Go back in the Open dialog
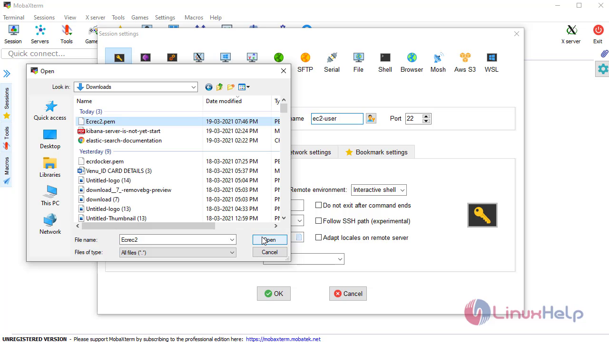609x342 pixels. (208, 87)
